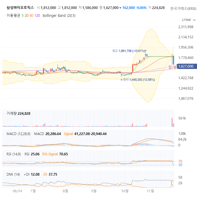Screen dimensions: 197x202
Task: Click the 2,311,998 price axis label
Action: pyautogui.click(x=186, y=27)
